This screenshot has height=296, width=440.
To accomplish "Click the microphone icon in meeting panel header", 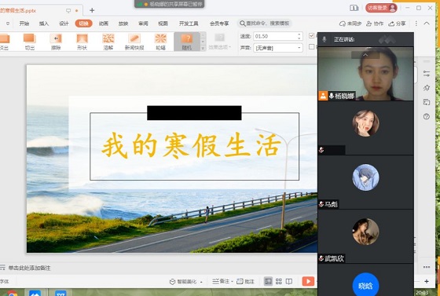I will click(x=324, y=39).
